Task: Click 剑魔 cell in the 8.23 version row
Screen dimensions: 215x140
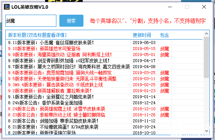Action: 164,115
